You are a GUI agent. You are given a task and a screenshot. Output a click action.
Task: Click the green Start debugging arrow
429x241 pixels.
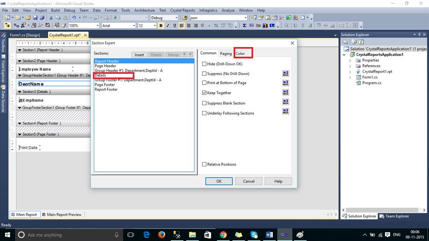click(116, 18)
